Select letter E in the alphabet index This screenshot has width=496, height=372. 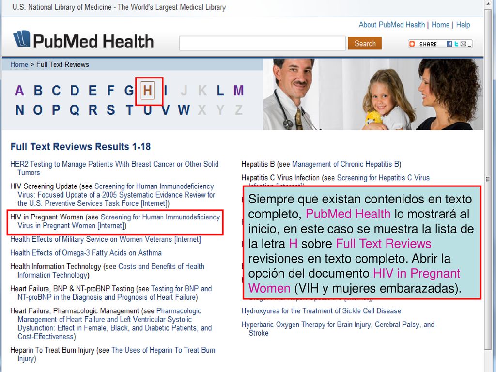[x=93, y=91]
